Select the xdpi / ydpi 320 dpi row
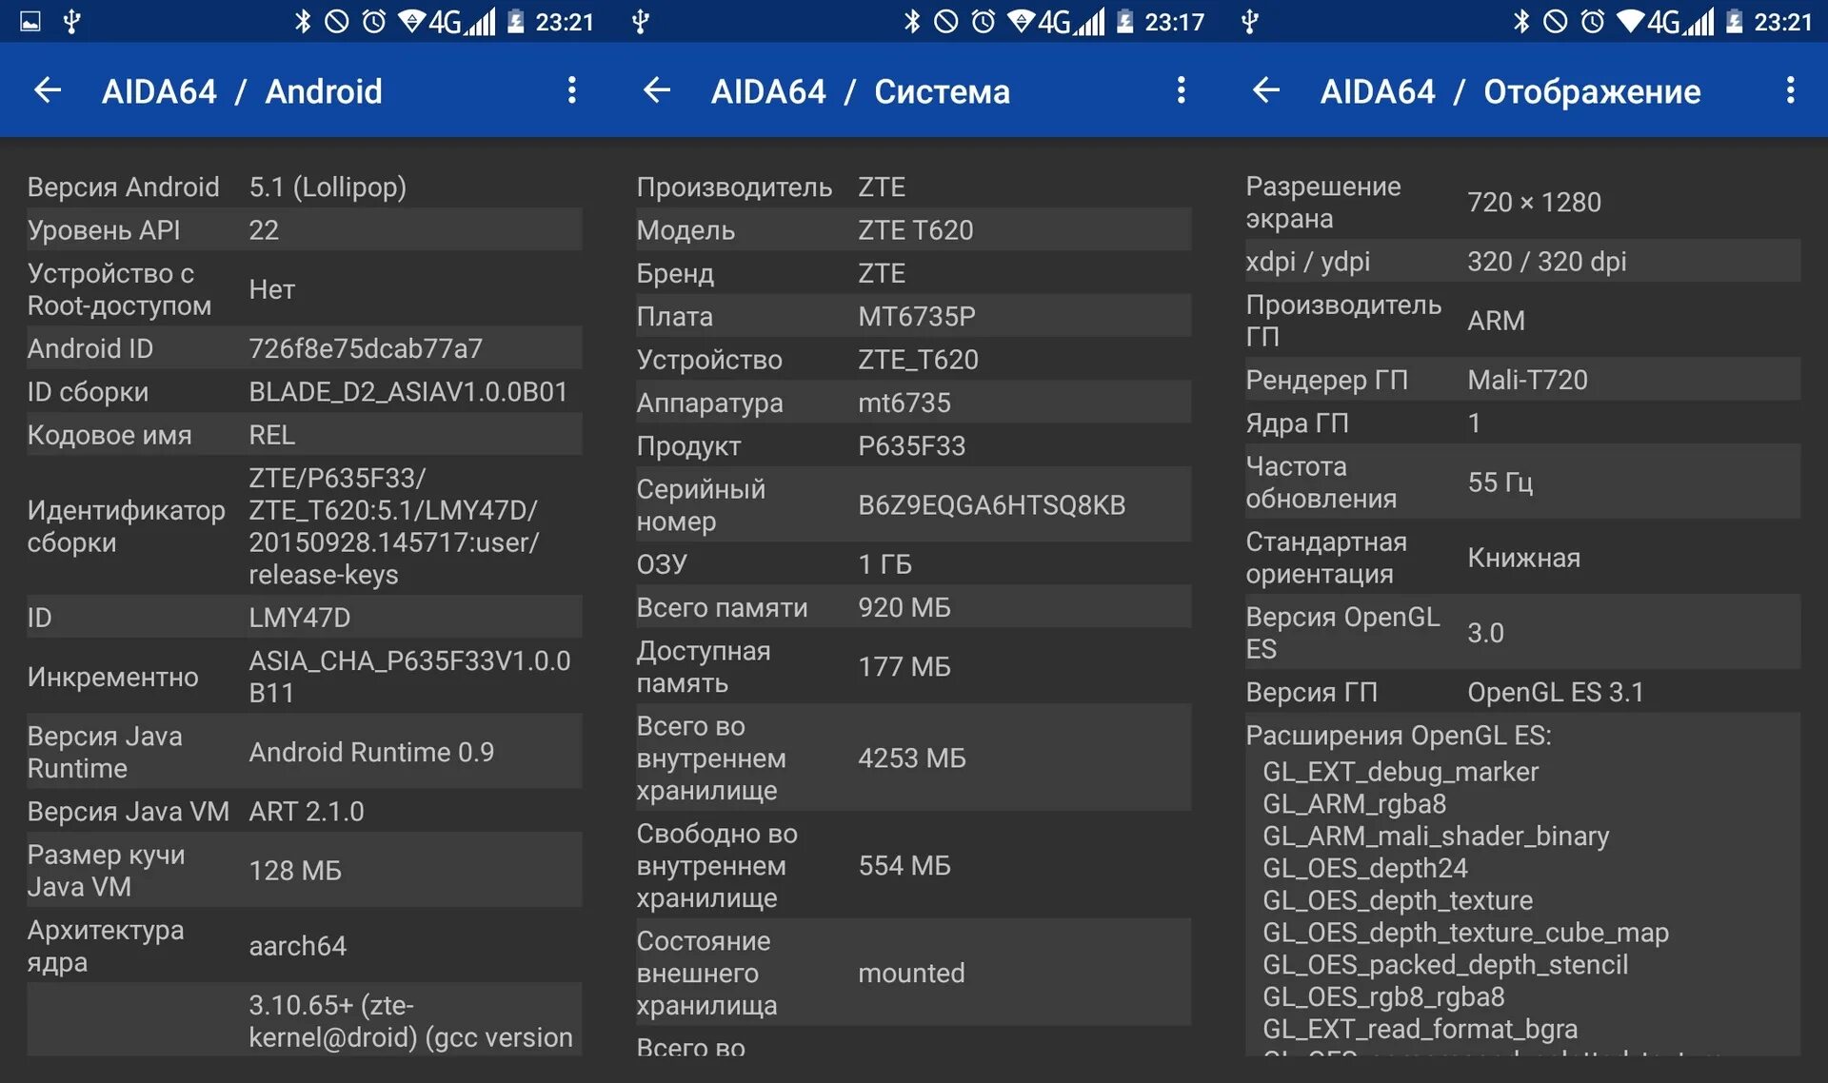The image size is (1828, 1083). 1523,261
